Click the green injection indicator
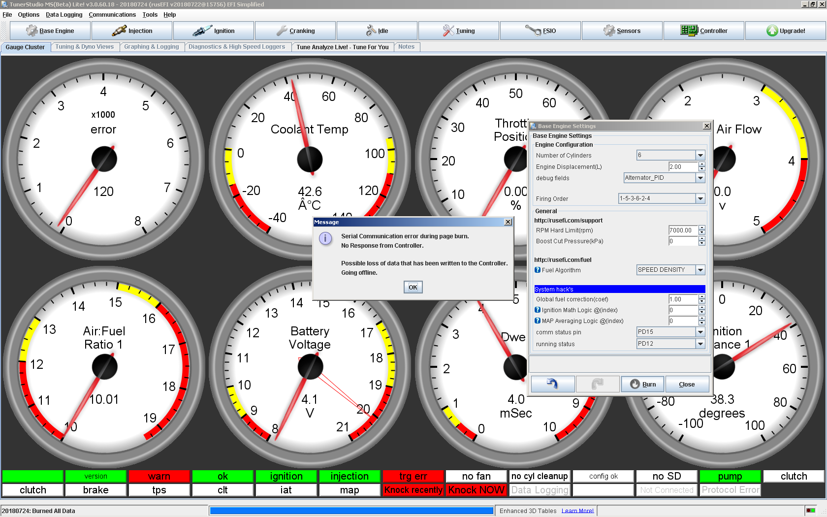 [x=350, y=476]
